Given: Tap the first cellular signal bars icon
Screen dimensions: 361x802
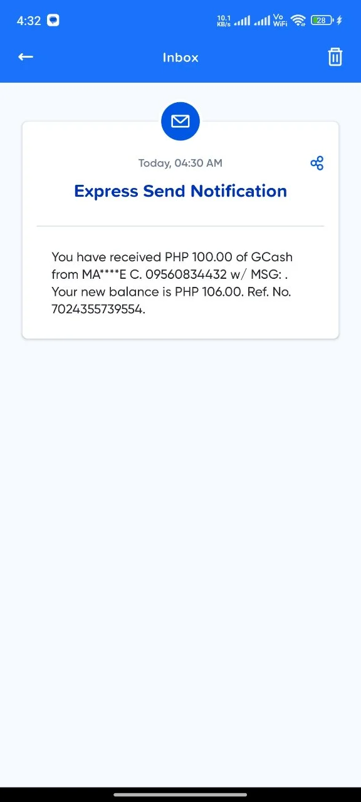Looking at the screenshot, I should click(242, 21).
